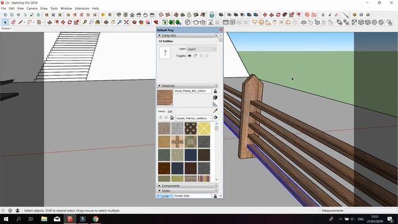Click the Set Material to Default icon
The width and height of the screenshot is (398, 224).
tap(215, 104)
